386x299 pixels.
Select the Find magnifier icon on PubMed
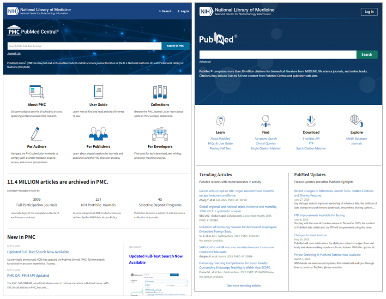[x=265, y=121]
